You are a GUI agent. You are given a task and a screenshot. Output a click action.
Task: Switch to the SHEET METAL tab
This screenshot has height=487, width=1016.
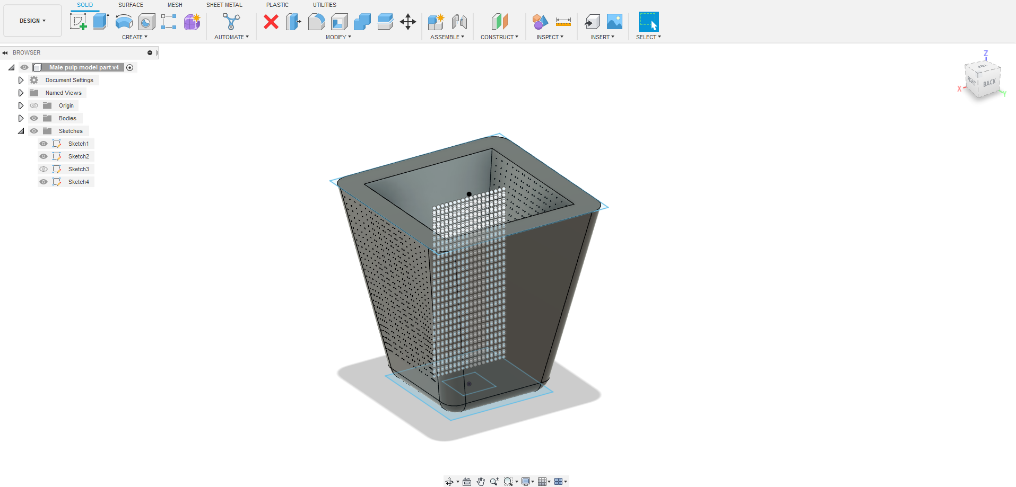(x=224, y=5)
